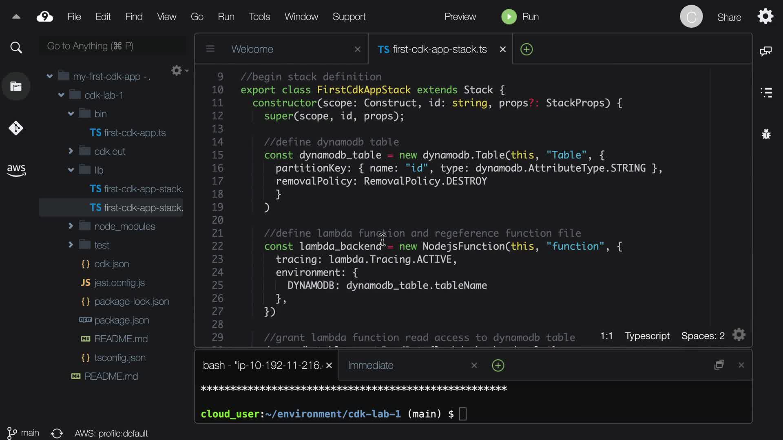Click the Cloud9 logo icon

point(45,17)
